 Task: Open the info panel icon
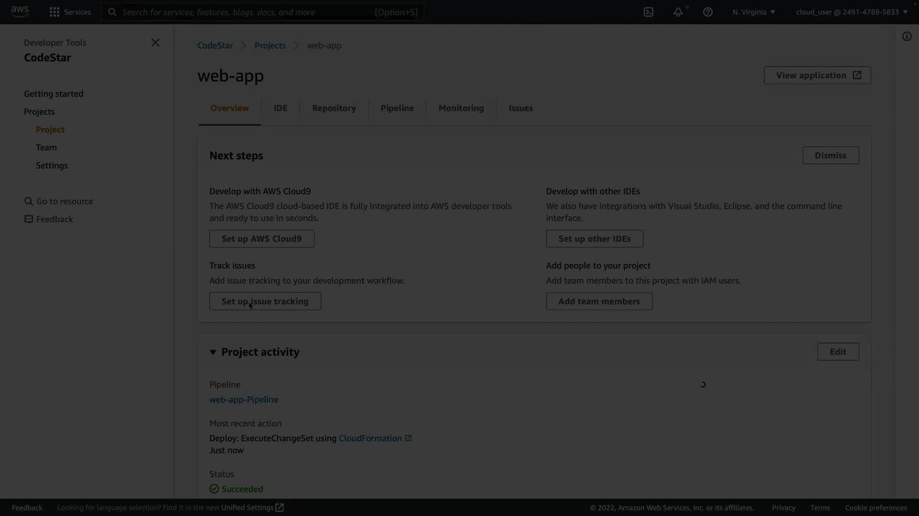(907, 36)
